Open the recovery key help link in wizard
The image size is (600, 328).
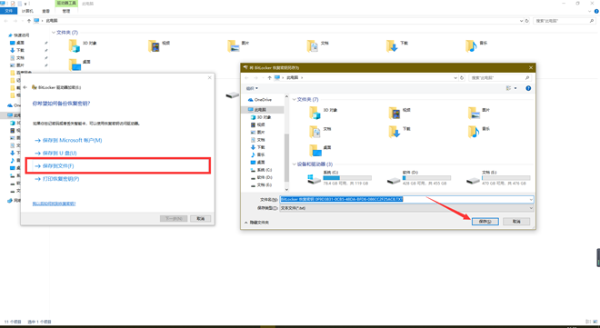pyautogui.click(x=54, y=204)
